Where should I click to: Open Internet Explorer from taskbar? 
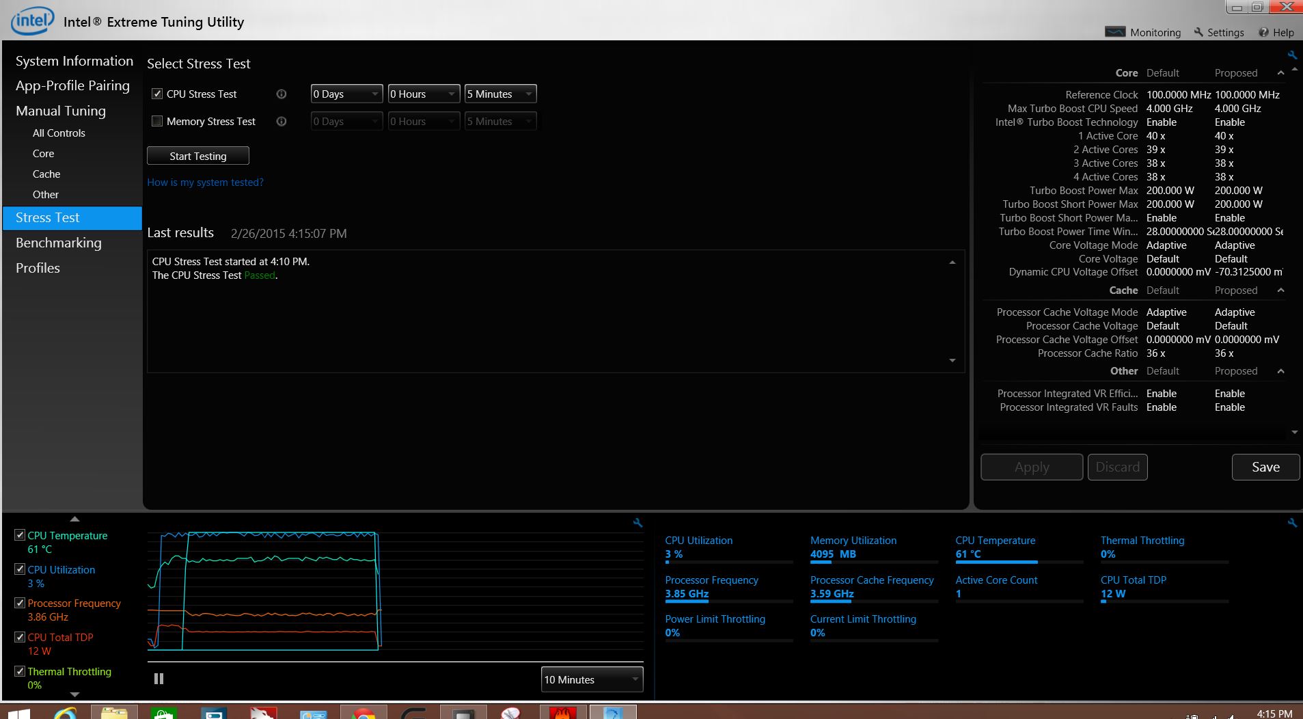point(66,712)
